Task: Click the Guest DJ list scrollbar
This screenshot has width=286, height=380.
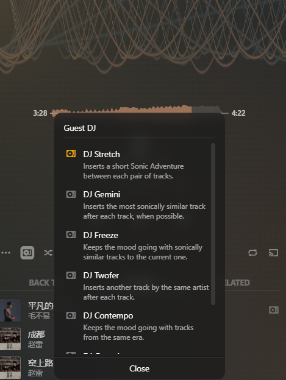Action: (213, 224)
